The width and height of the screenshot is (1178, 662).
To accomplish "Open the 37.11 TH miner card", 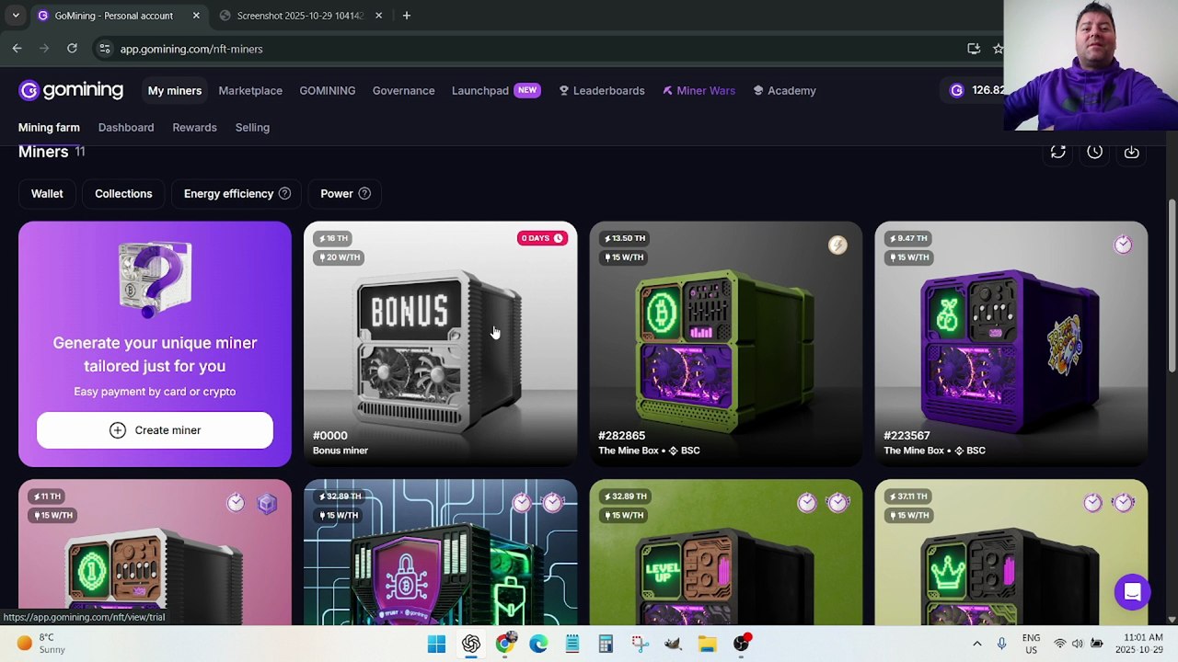I will 1011,552.
